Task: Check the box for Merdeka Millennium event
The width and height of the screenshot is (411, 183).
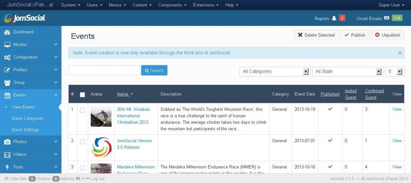Action: [82, 168]
